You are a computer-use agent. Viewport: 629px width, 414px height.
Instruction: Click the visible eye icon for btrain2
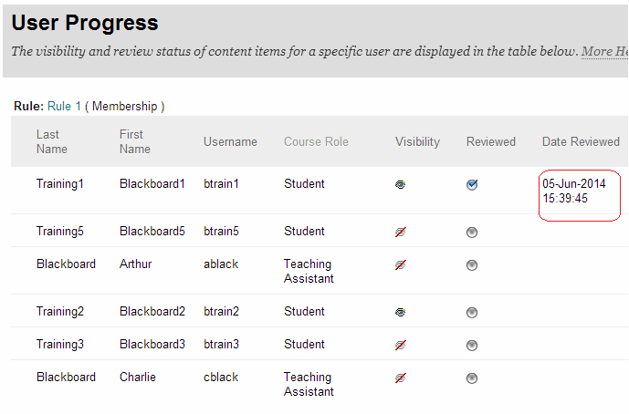pyautogui.click(x=400, y=312)
